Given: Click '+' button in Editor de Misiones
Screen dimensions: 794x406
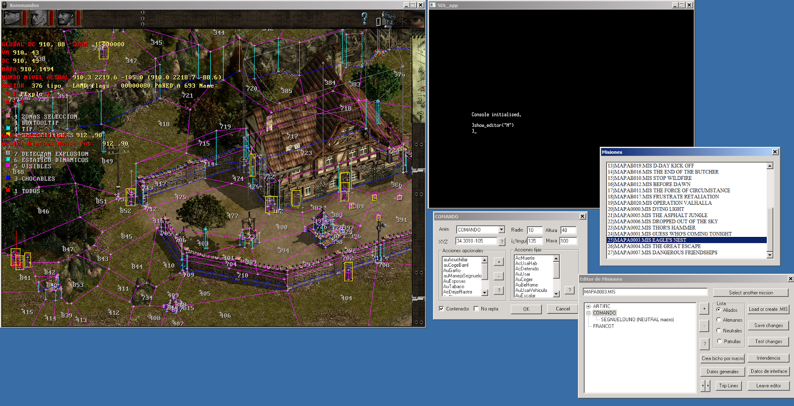Looking at the screenshot, I should (x=704, y=309).
